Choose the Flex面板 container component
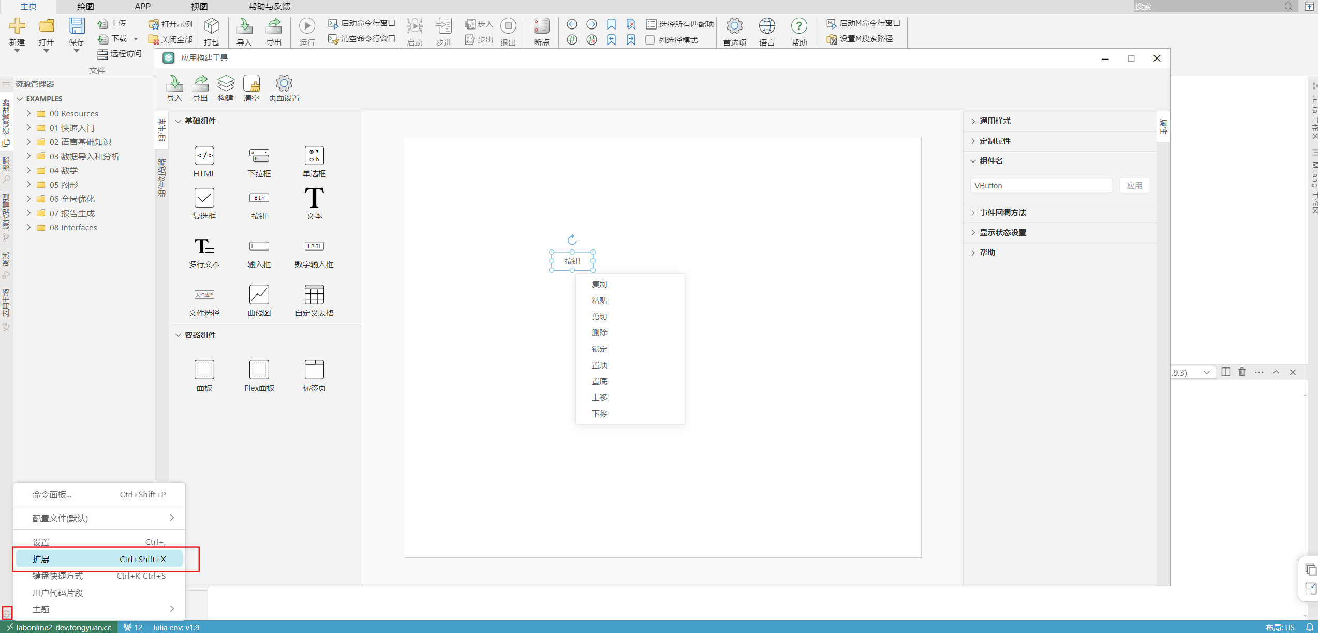This screenshot has height=633, width=1318. coord(259,370)
